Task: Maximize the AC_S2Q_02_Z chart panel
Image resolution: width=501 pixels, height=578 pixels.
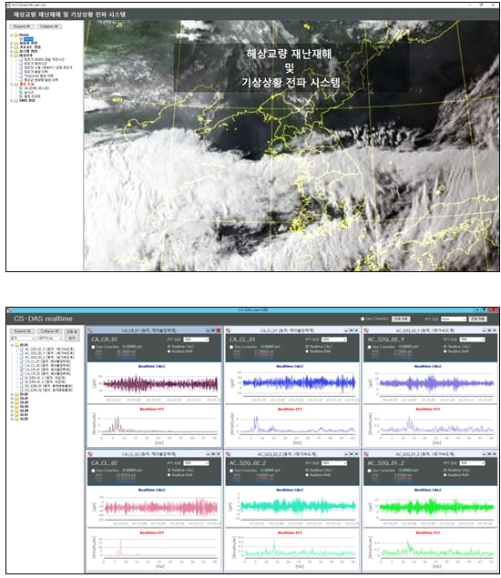Action: point(352,454)
